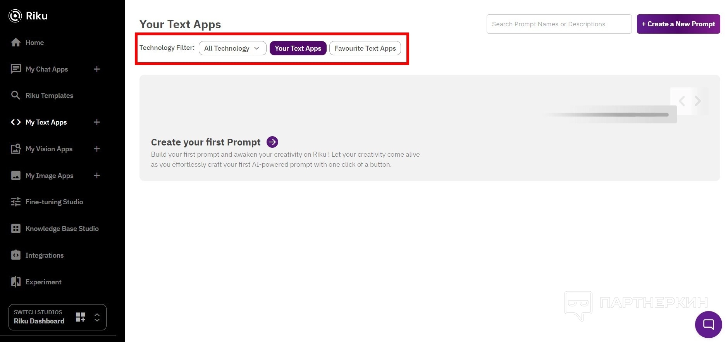The width and height of the screenshot is (728, 342).
Task: Go to Integrations page
Action: tap(45, 255)
